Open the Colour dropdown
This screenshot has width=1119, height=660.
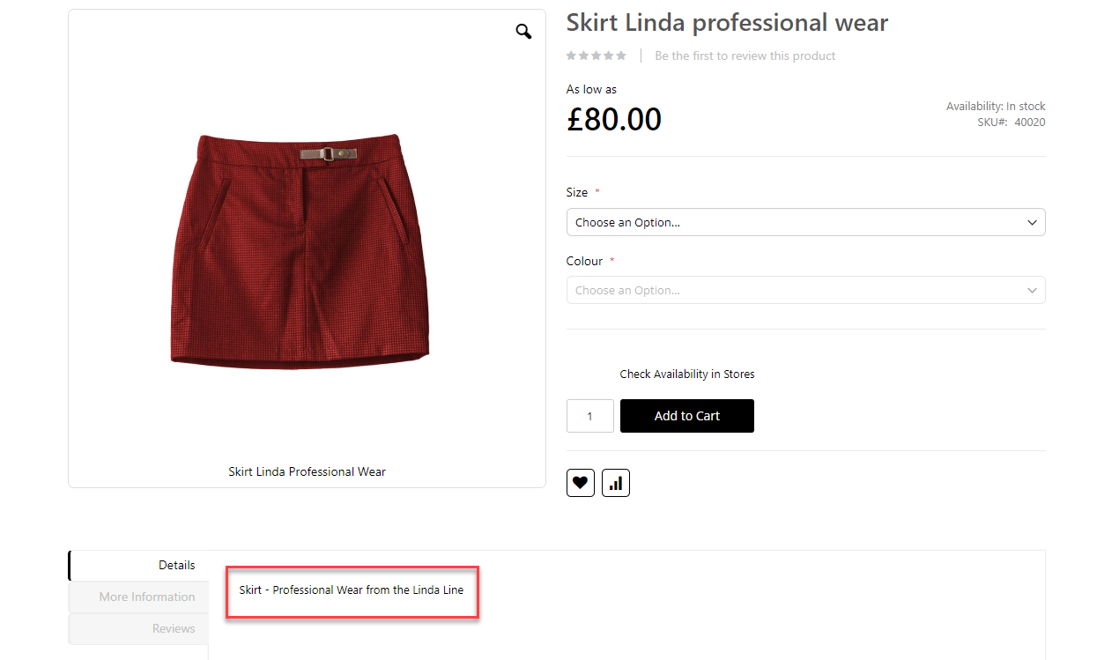(x=805, y=290)
